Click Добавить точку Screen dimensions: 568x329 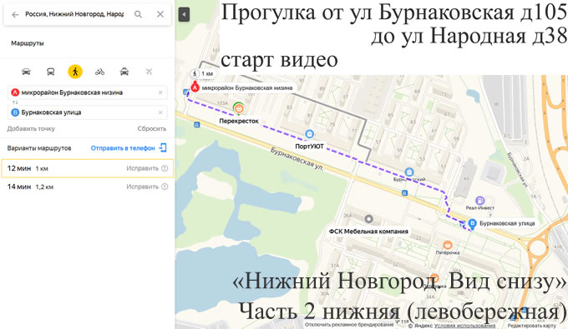pos(31,128)
